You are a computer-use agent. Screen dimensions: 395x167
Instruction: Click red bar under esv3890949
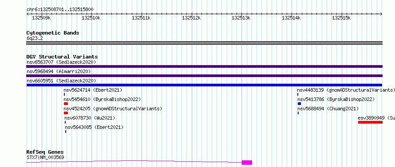point(370,122)
